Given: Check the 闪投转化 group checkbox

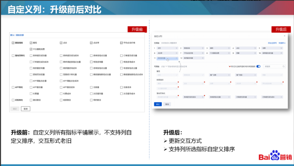Looking at the screenshot, I should tap(13, 100).
